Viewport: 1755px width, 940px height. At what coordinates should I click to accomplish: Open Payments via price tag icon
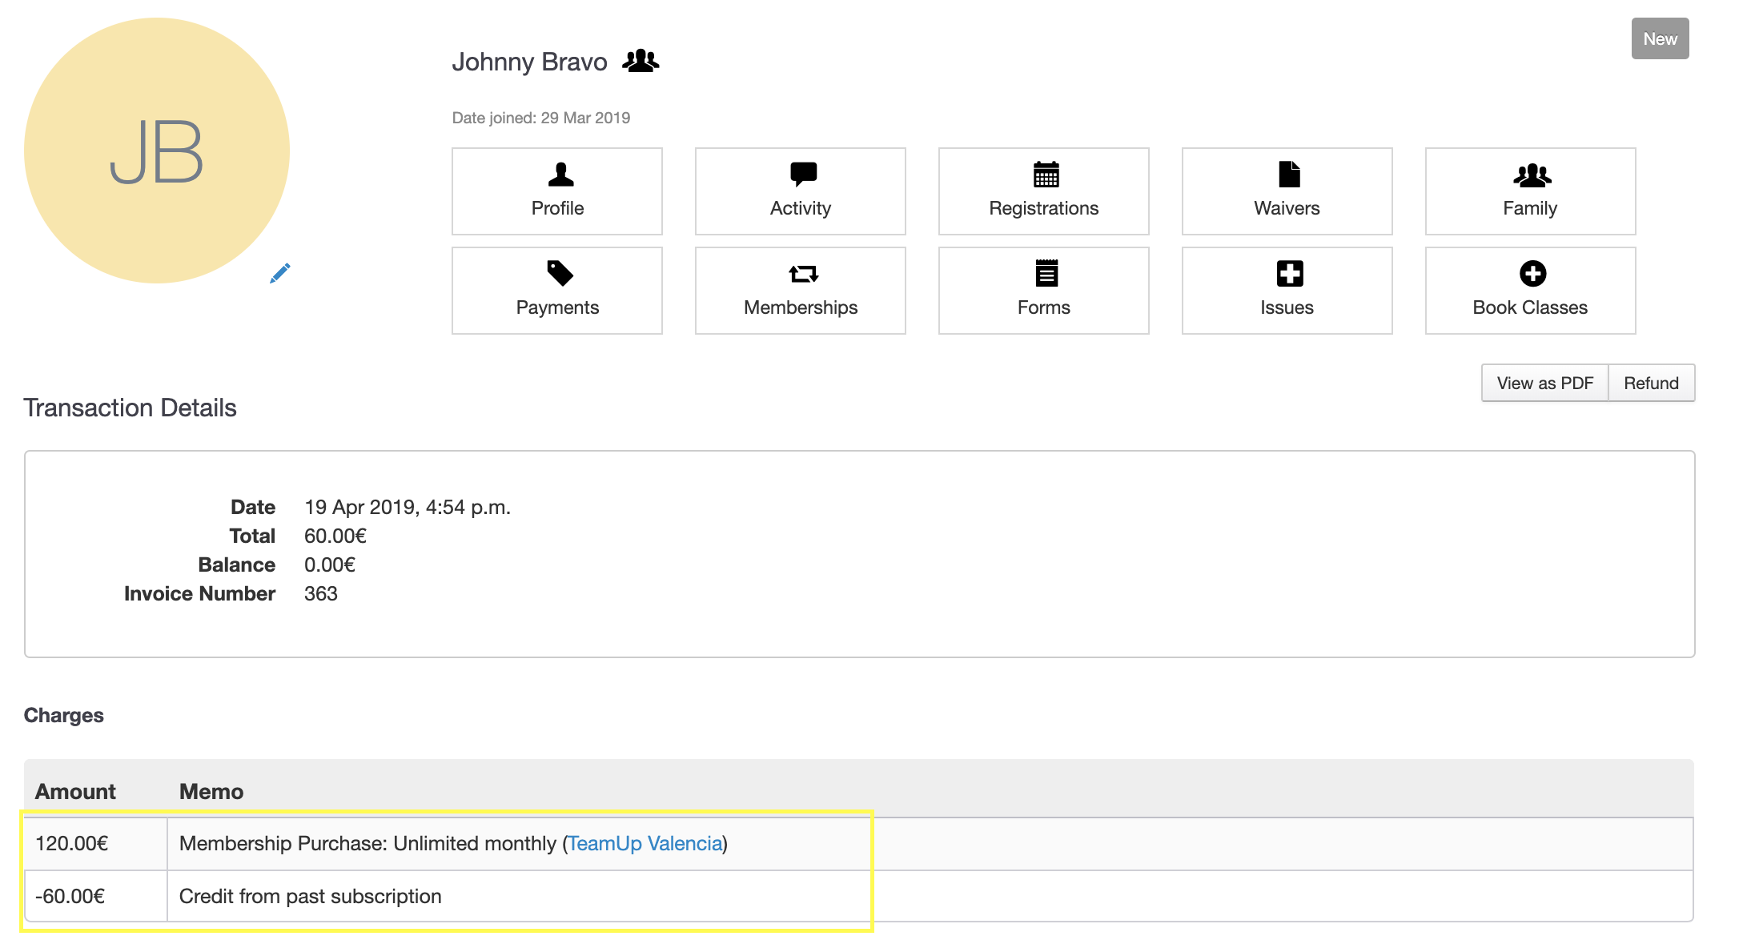pyautogui.click(x=557, y=291)
